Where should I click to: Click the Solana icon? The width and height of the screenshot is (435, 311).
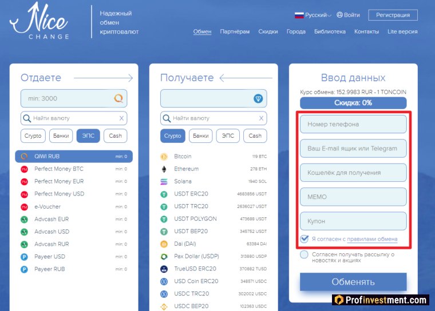coord(164,182)
